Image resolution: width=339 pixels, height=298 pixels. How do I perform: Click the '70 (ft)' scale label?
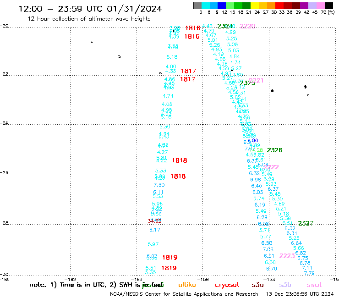328,12
